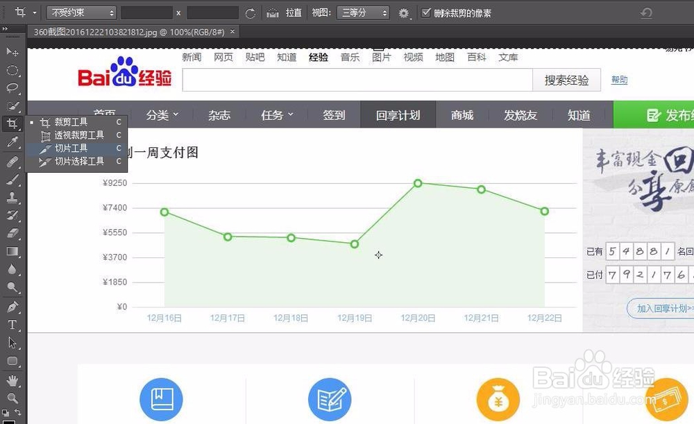This screenshot has height=424, width=694.
Task: Select the Pen tool
Action: [12, 307]
